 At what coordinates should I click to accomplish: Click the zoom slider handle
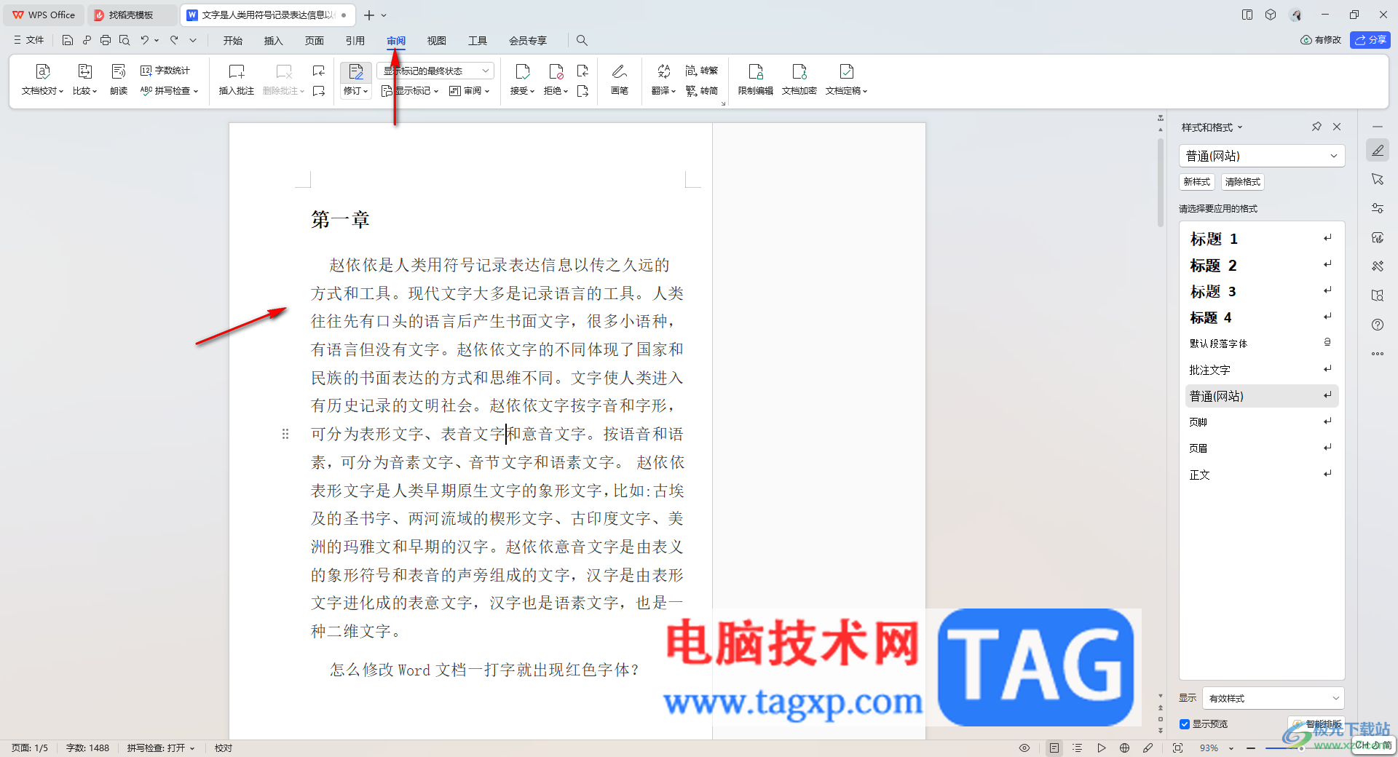click(x=1303, y=748)
